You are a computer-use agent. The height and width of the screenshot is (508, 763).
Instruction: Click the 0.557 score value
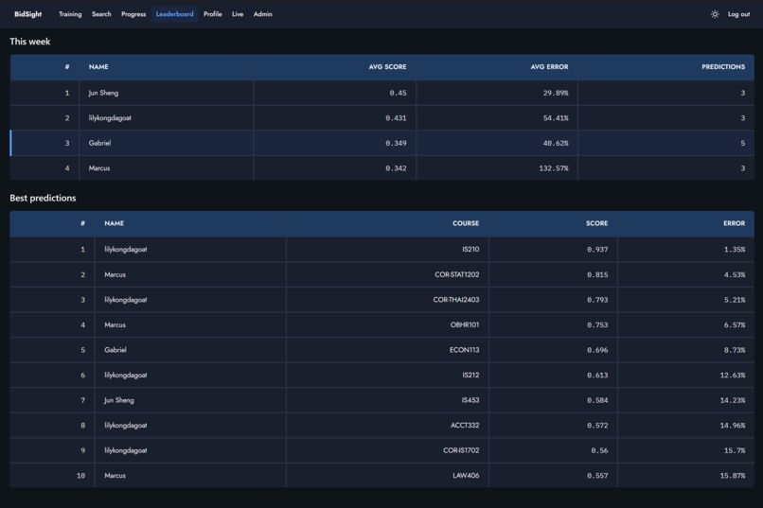tap(597, 476)
